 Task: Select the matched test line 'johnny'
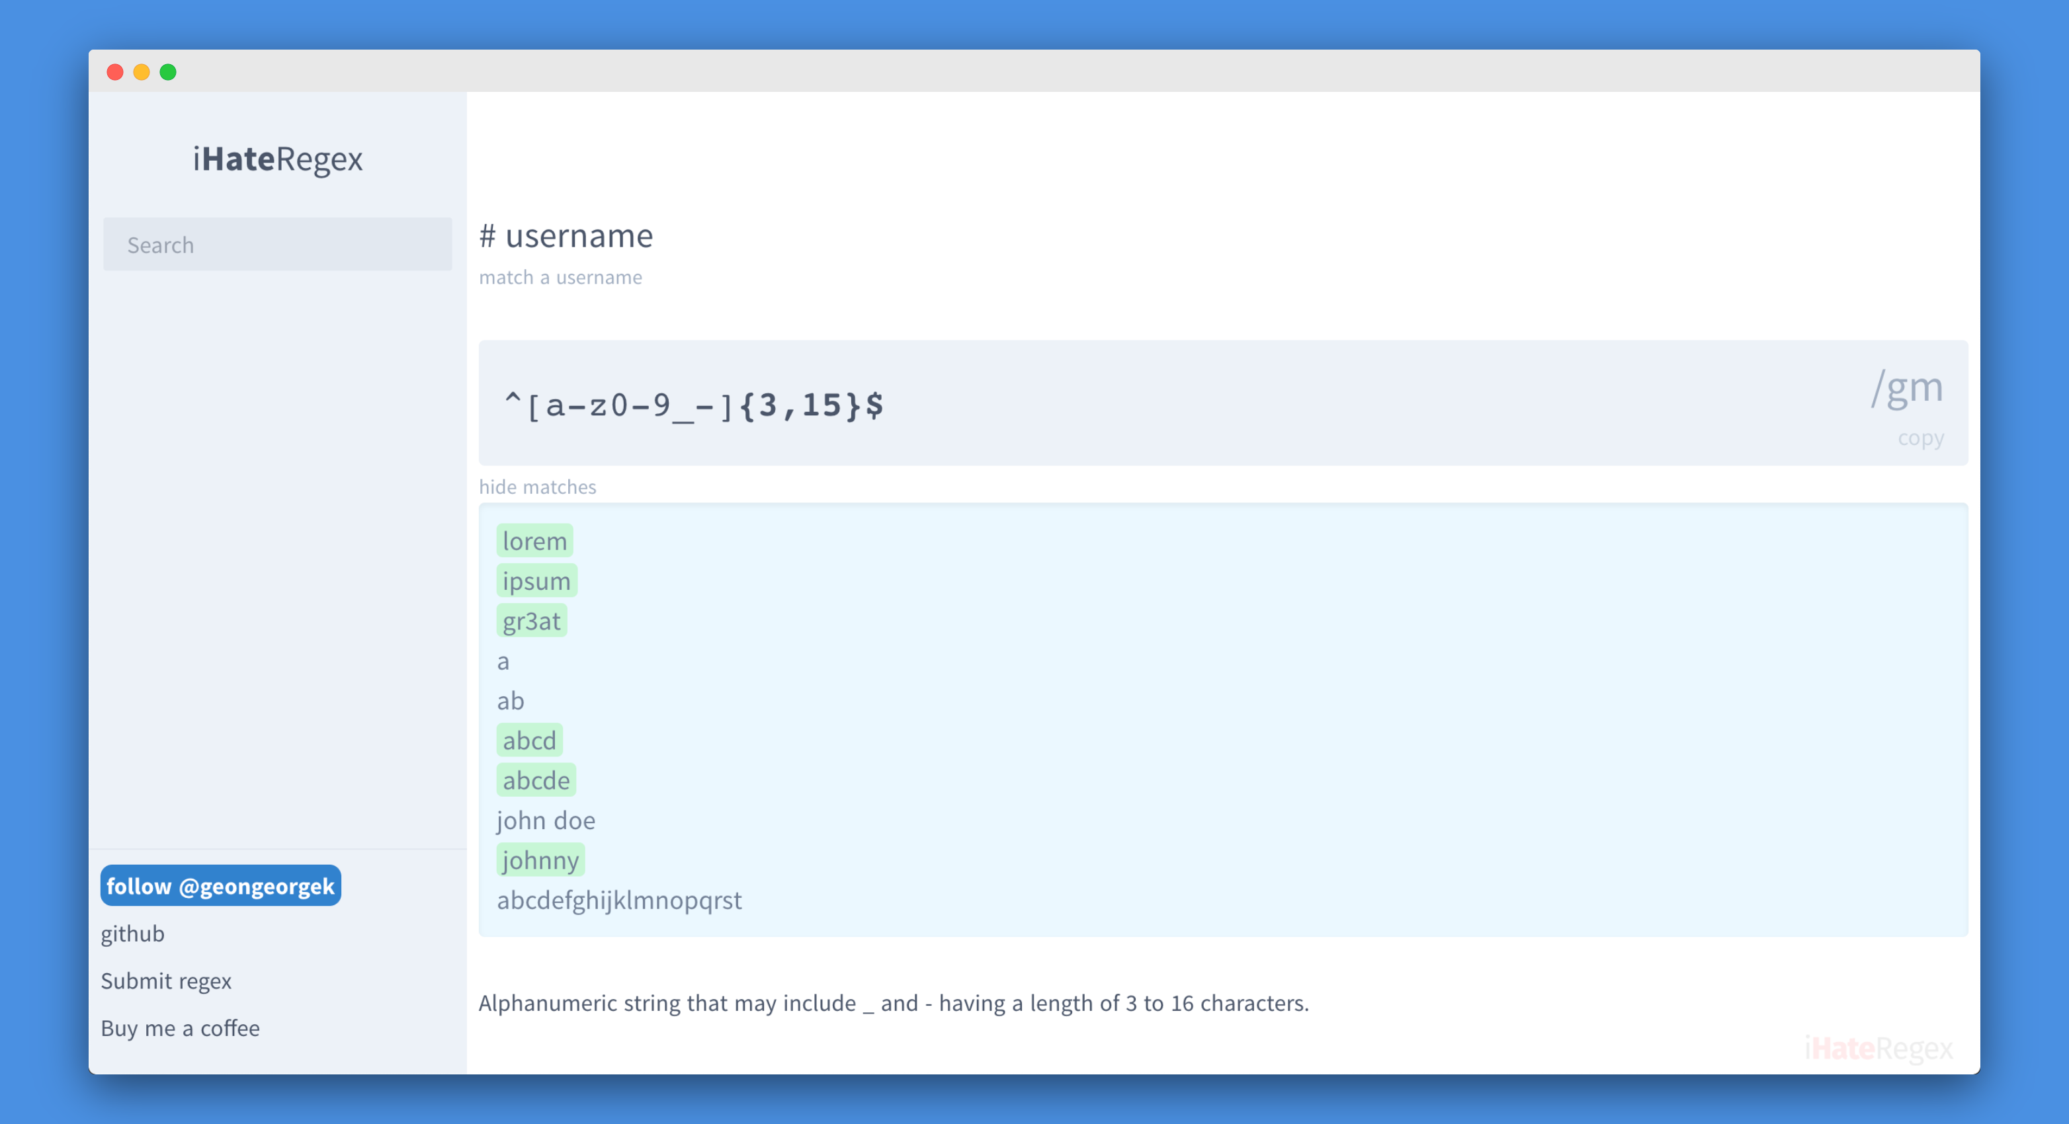pyautogui.click(x=540, y=860)
